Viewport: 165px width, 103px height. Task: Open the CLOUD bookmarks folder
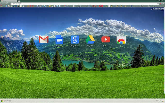tap(128, 6)
